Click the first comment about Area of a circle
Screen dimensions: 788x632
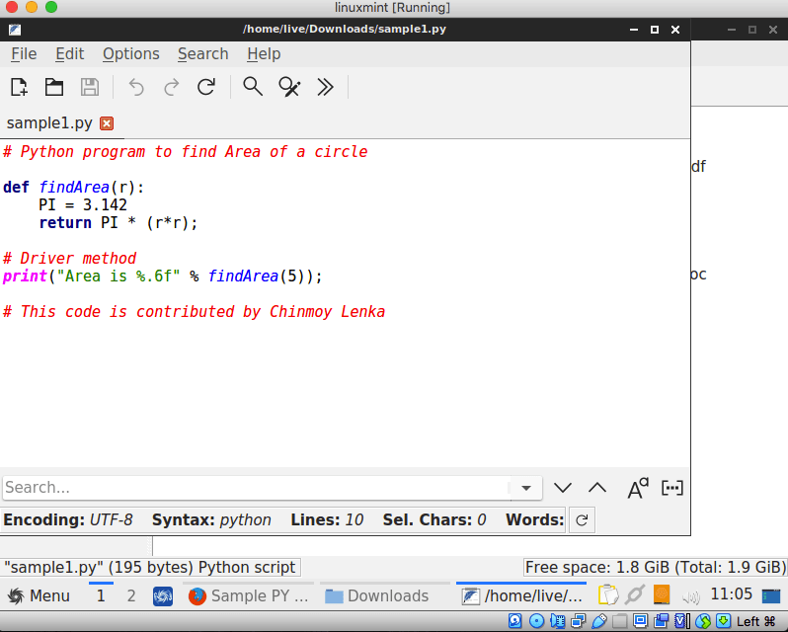[x=186, y=152]
